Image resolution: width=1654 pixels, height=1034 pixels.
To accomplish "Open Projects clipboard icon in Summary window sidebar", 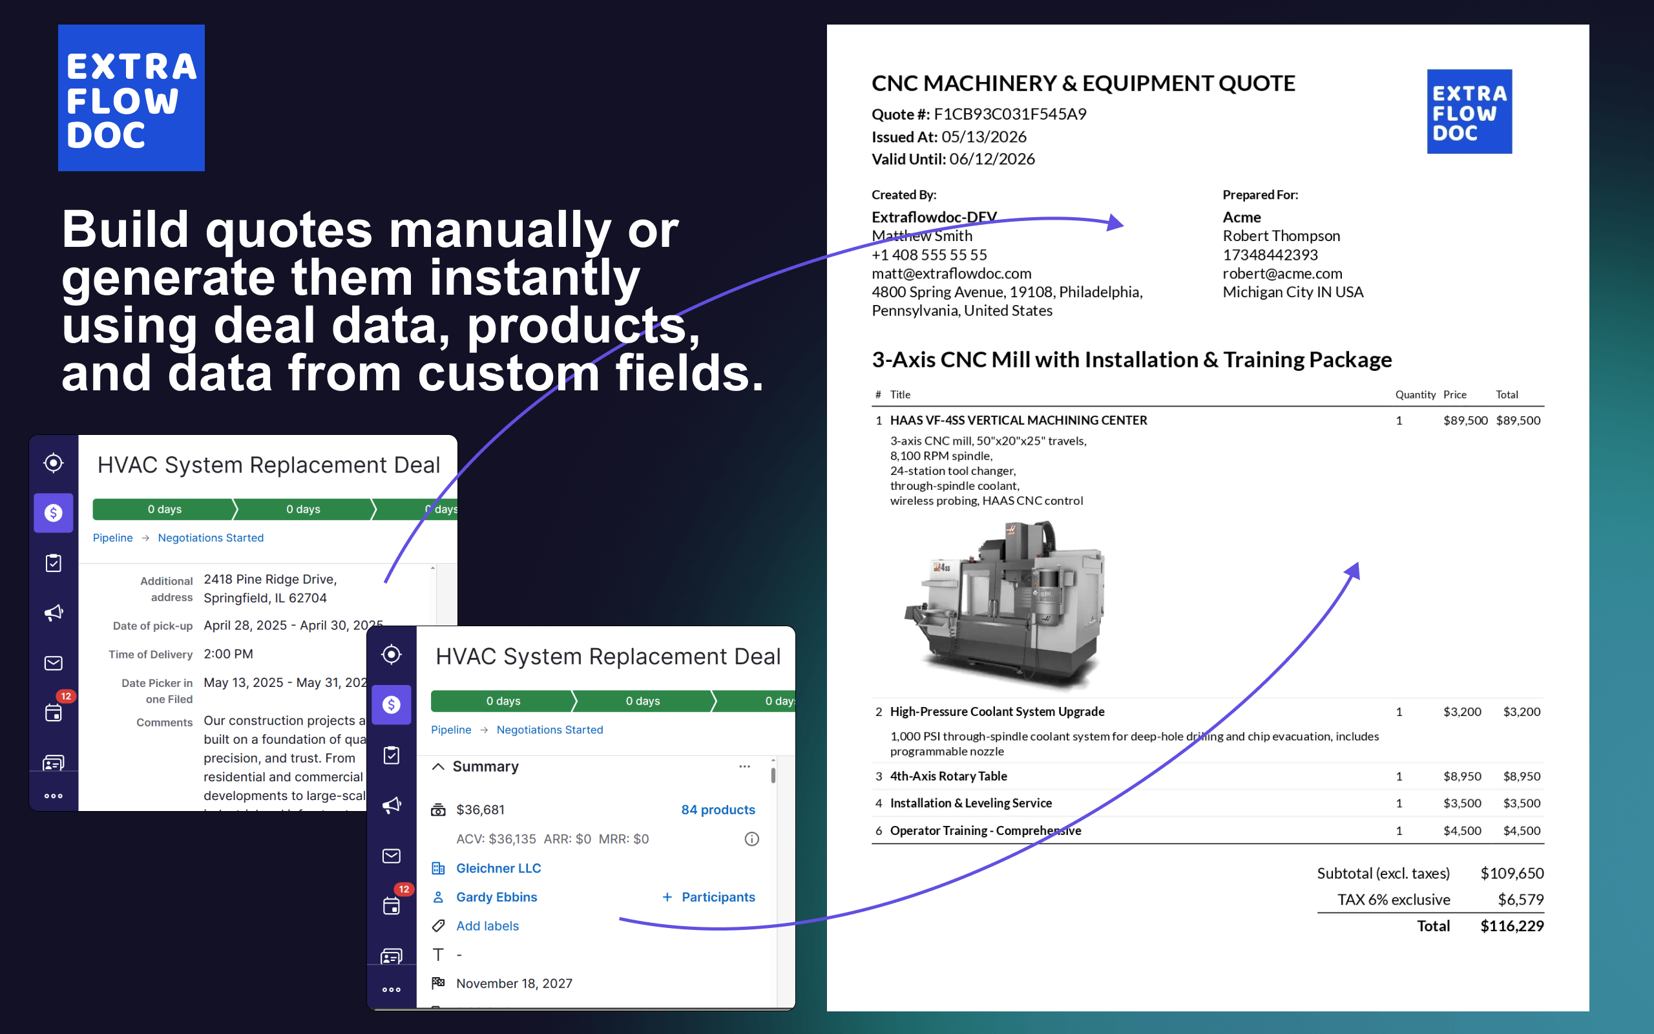I will click(x=392, y=755).
